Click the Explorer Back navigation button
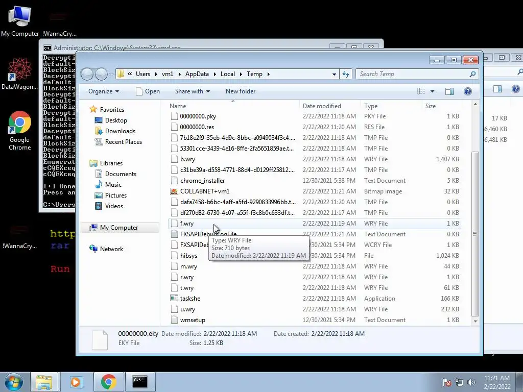523x392 pixels. [x=87, y=74]
